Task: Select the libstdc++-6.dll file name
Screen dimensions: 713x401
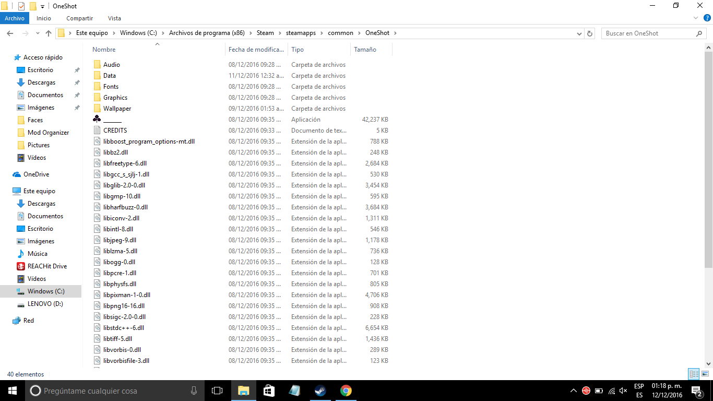Action: 123,328
